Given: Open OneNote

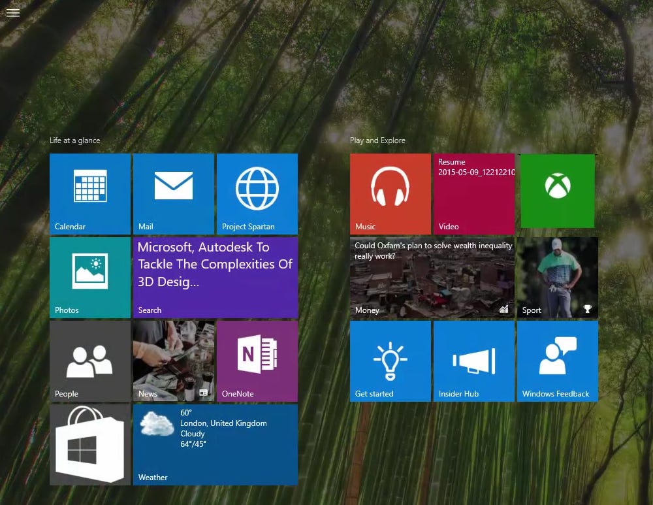Looking at the screenshot, I should (x=257, y=361).
